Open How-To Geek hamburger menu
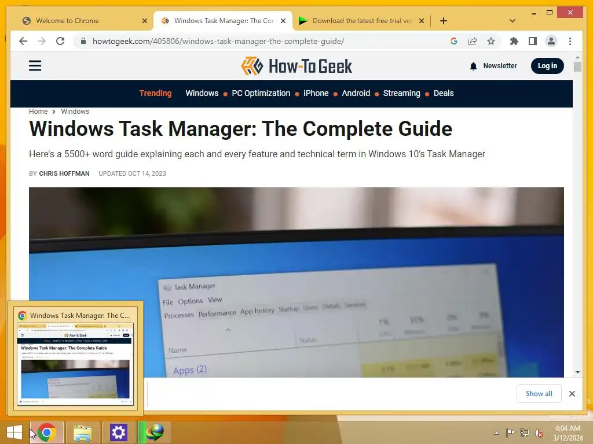Image resolution: width=593 pixels, height=444 pixels. click(35, 66)
